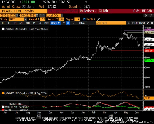
Task: Open 94) Suggested Charts
Action: click(x=63, y=11)
